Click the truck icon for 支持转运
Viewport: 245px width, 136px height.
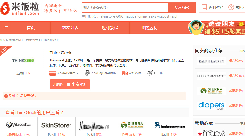(x=125, y=73)
